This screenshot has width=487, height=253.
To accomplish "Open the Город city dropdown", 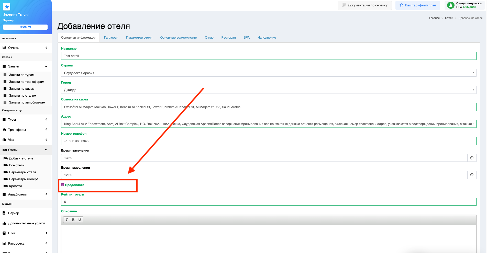I will click(x=269, y=90).
